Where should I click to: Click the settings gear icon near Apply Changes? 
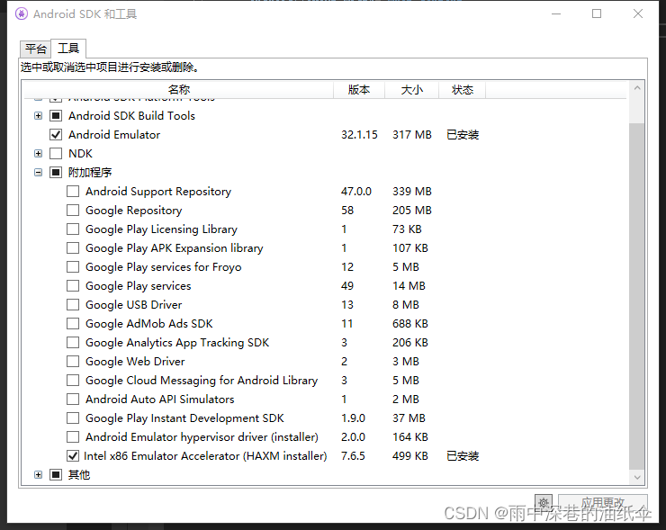point(544,503)
